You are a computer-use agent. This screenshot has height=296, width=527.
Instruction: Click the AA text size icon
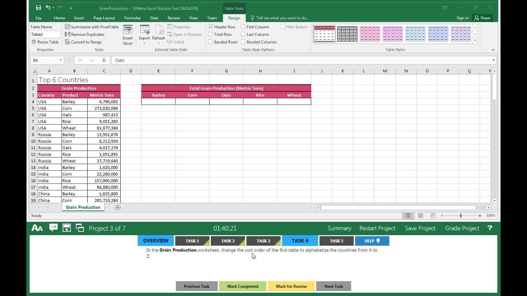coord(37,228)
